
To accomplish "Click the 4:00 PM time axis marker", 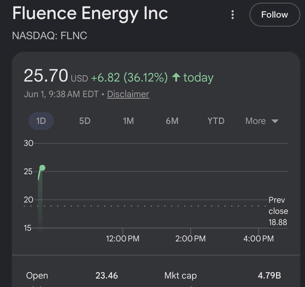I will pos(258,238).
